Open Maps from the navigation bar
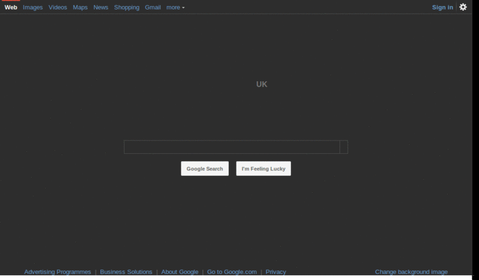The width and height of the screenshot is (479, 280). pyautogui.click(x=80, y=7)
